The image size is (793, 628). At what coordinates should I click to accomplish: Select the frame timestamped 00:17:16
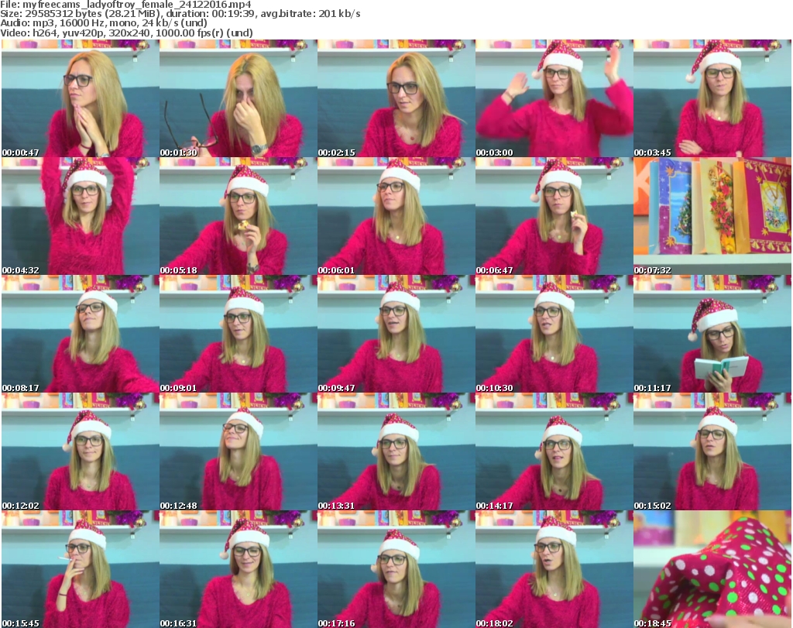tap(396, 569)
